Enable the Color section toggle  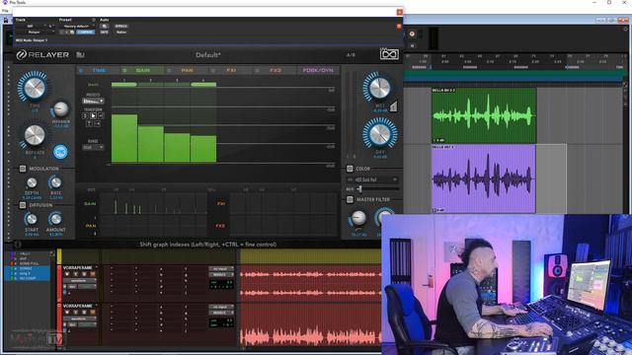[x=350, y=169]
